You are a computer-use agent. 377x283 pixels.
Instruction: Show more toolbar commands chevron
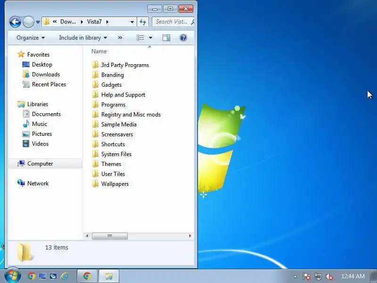point(120,38)
